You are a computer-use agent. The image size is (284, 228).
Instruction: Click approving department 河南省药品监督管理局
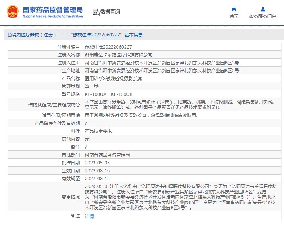[x=107, y=155]
